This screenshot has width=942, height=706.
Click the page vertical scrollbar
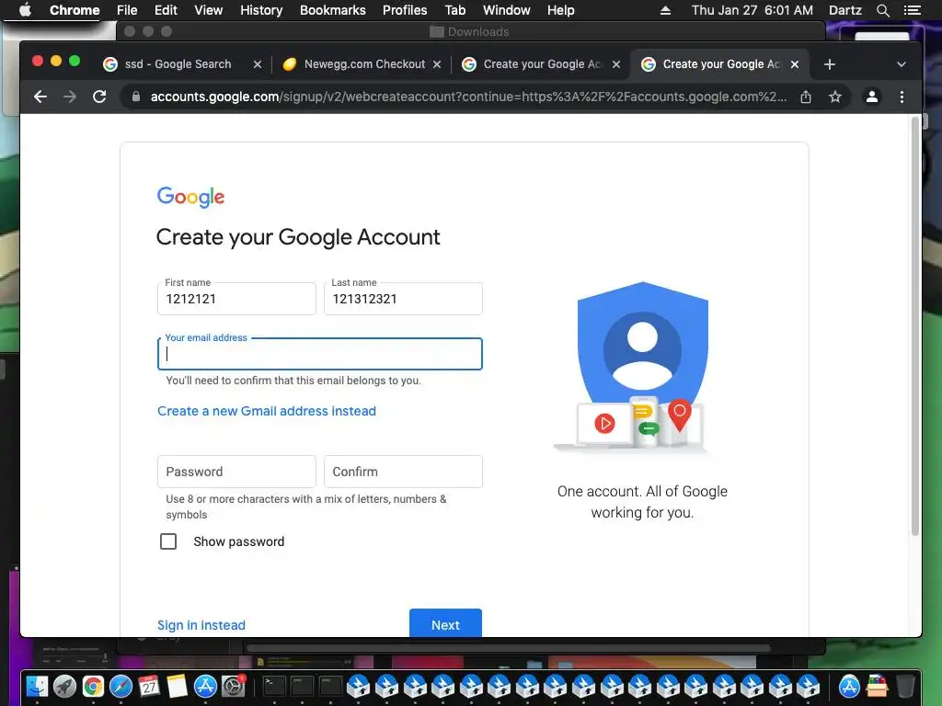coord(915,326)
